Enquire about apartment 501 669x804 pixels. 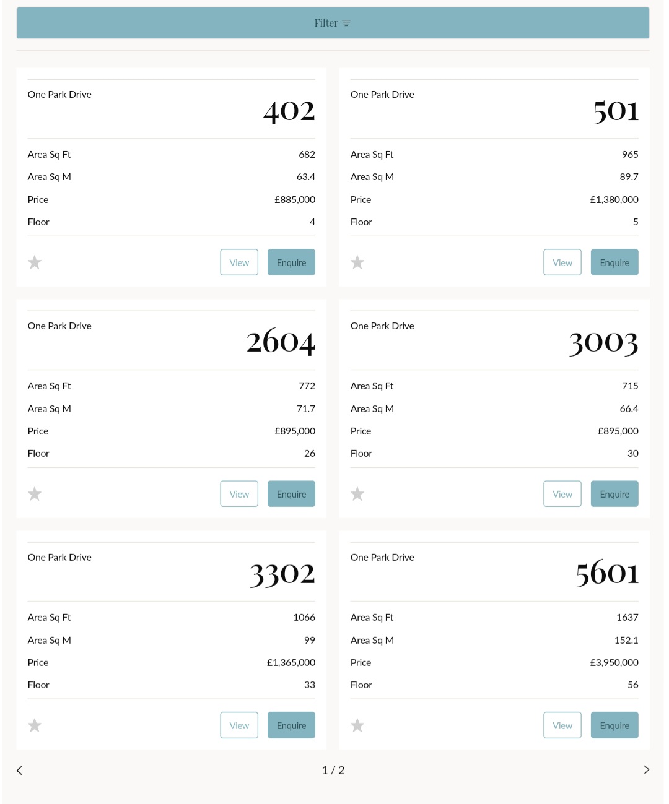point(614,262)
